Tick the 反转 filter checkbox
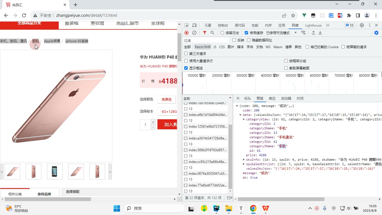 (x=234, y=40)
